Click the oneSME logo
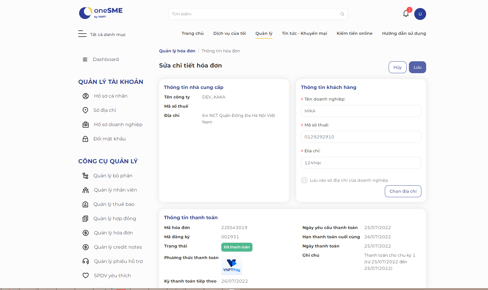Screen dimensions: 488x290 click(101, 13)
